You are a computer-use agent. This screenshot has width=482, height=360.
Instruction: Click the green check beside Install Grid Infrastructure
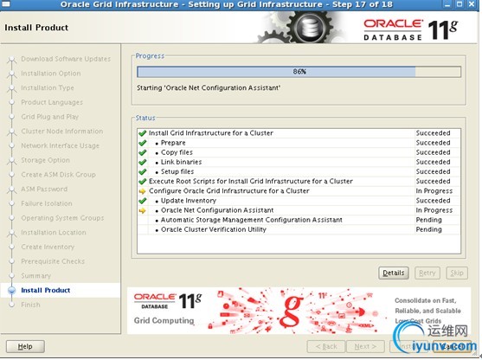[142, 133]
